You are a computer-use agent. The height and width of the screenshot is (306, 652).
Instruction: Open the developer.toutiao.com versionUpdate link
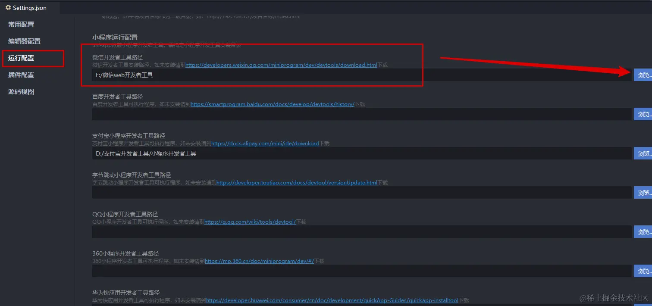pyautogui.click(x=297, y=183)
